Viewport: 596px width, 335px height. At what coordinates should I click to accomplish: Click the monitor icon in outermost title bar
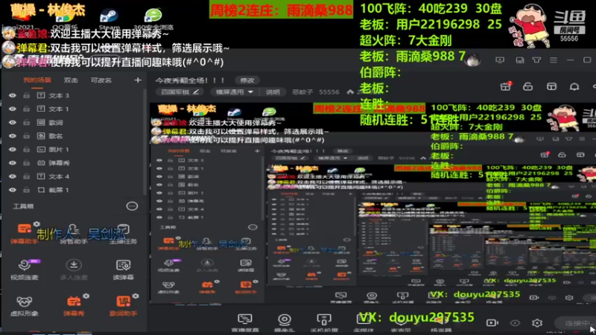click(500, 60)
